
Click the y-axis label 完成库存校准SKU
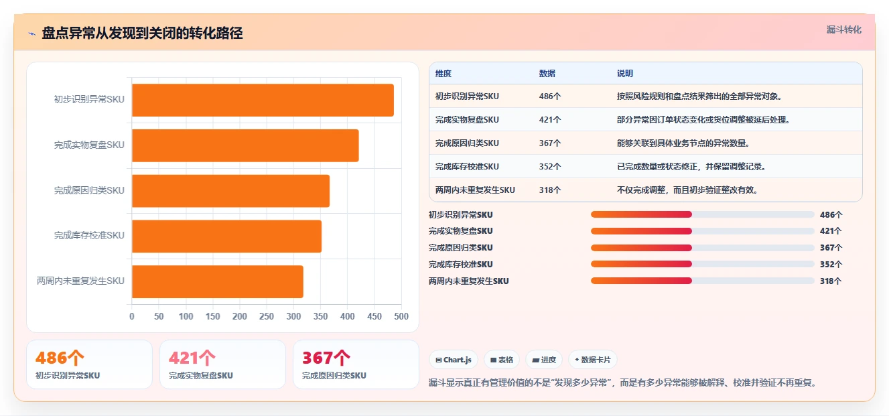(89, 236)
